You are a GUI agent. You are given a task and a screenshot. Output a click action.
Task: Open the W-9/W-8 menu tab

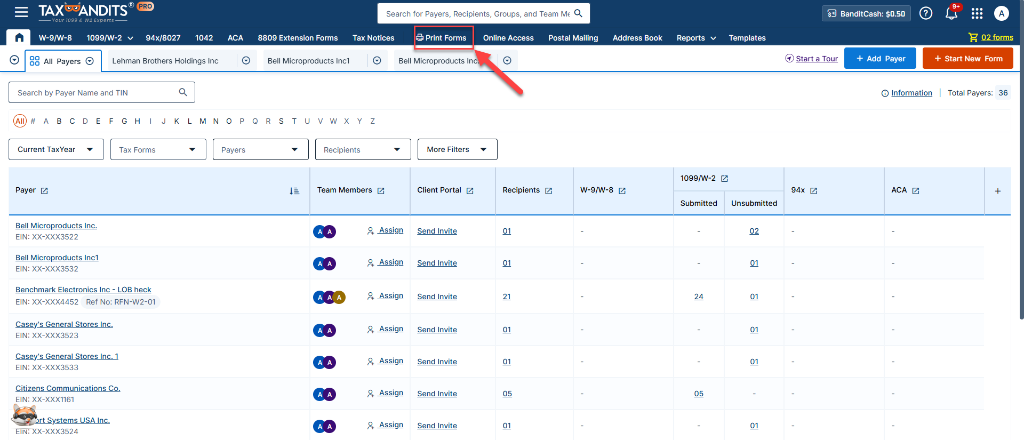pyautogui.click(x=55, y=38)
